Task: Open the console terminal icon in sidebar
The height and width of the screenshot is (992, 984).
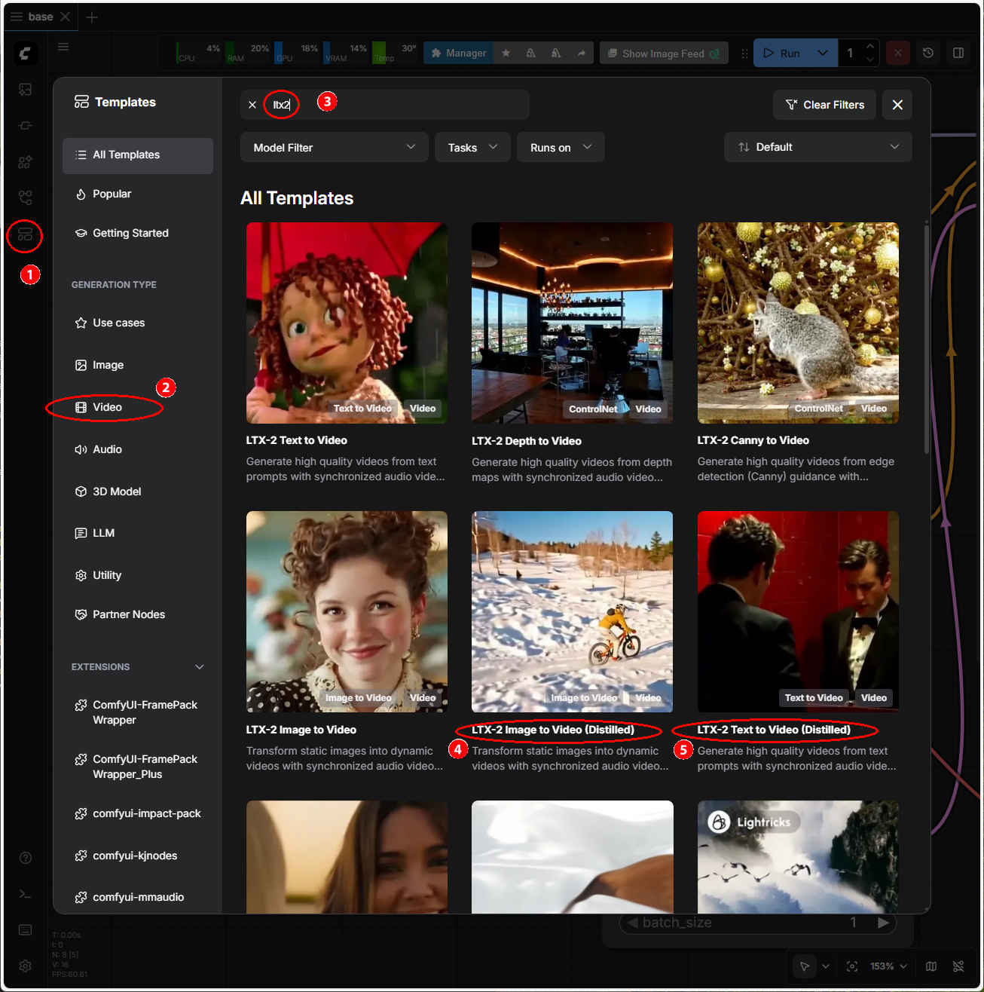Action: pos(25,894)
